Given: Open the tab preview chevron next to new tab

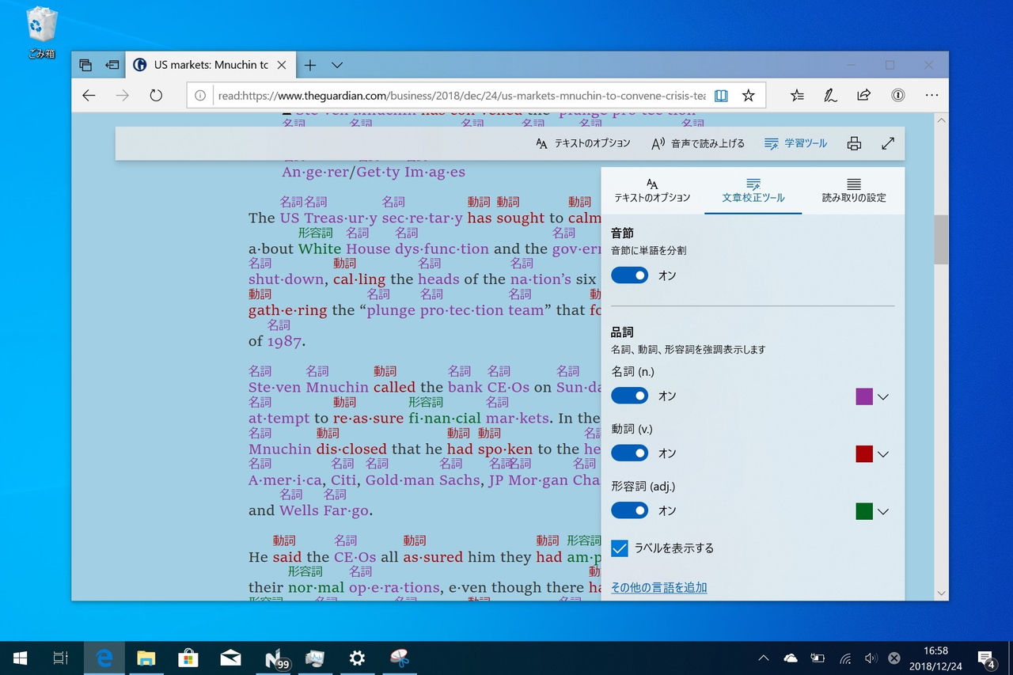Looking at the screenshot, I should 337,65.
